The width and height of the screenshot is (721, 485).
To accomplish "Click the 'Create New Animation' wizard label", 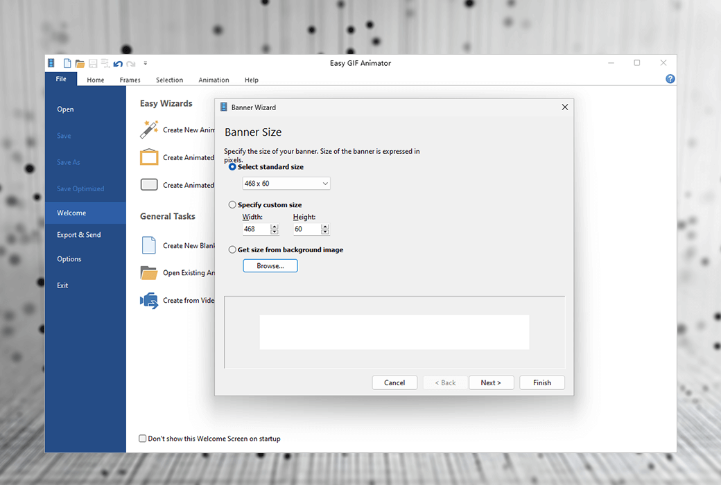I will pyautogui.click(x=189, y=130).
